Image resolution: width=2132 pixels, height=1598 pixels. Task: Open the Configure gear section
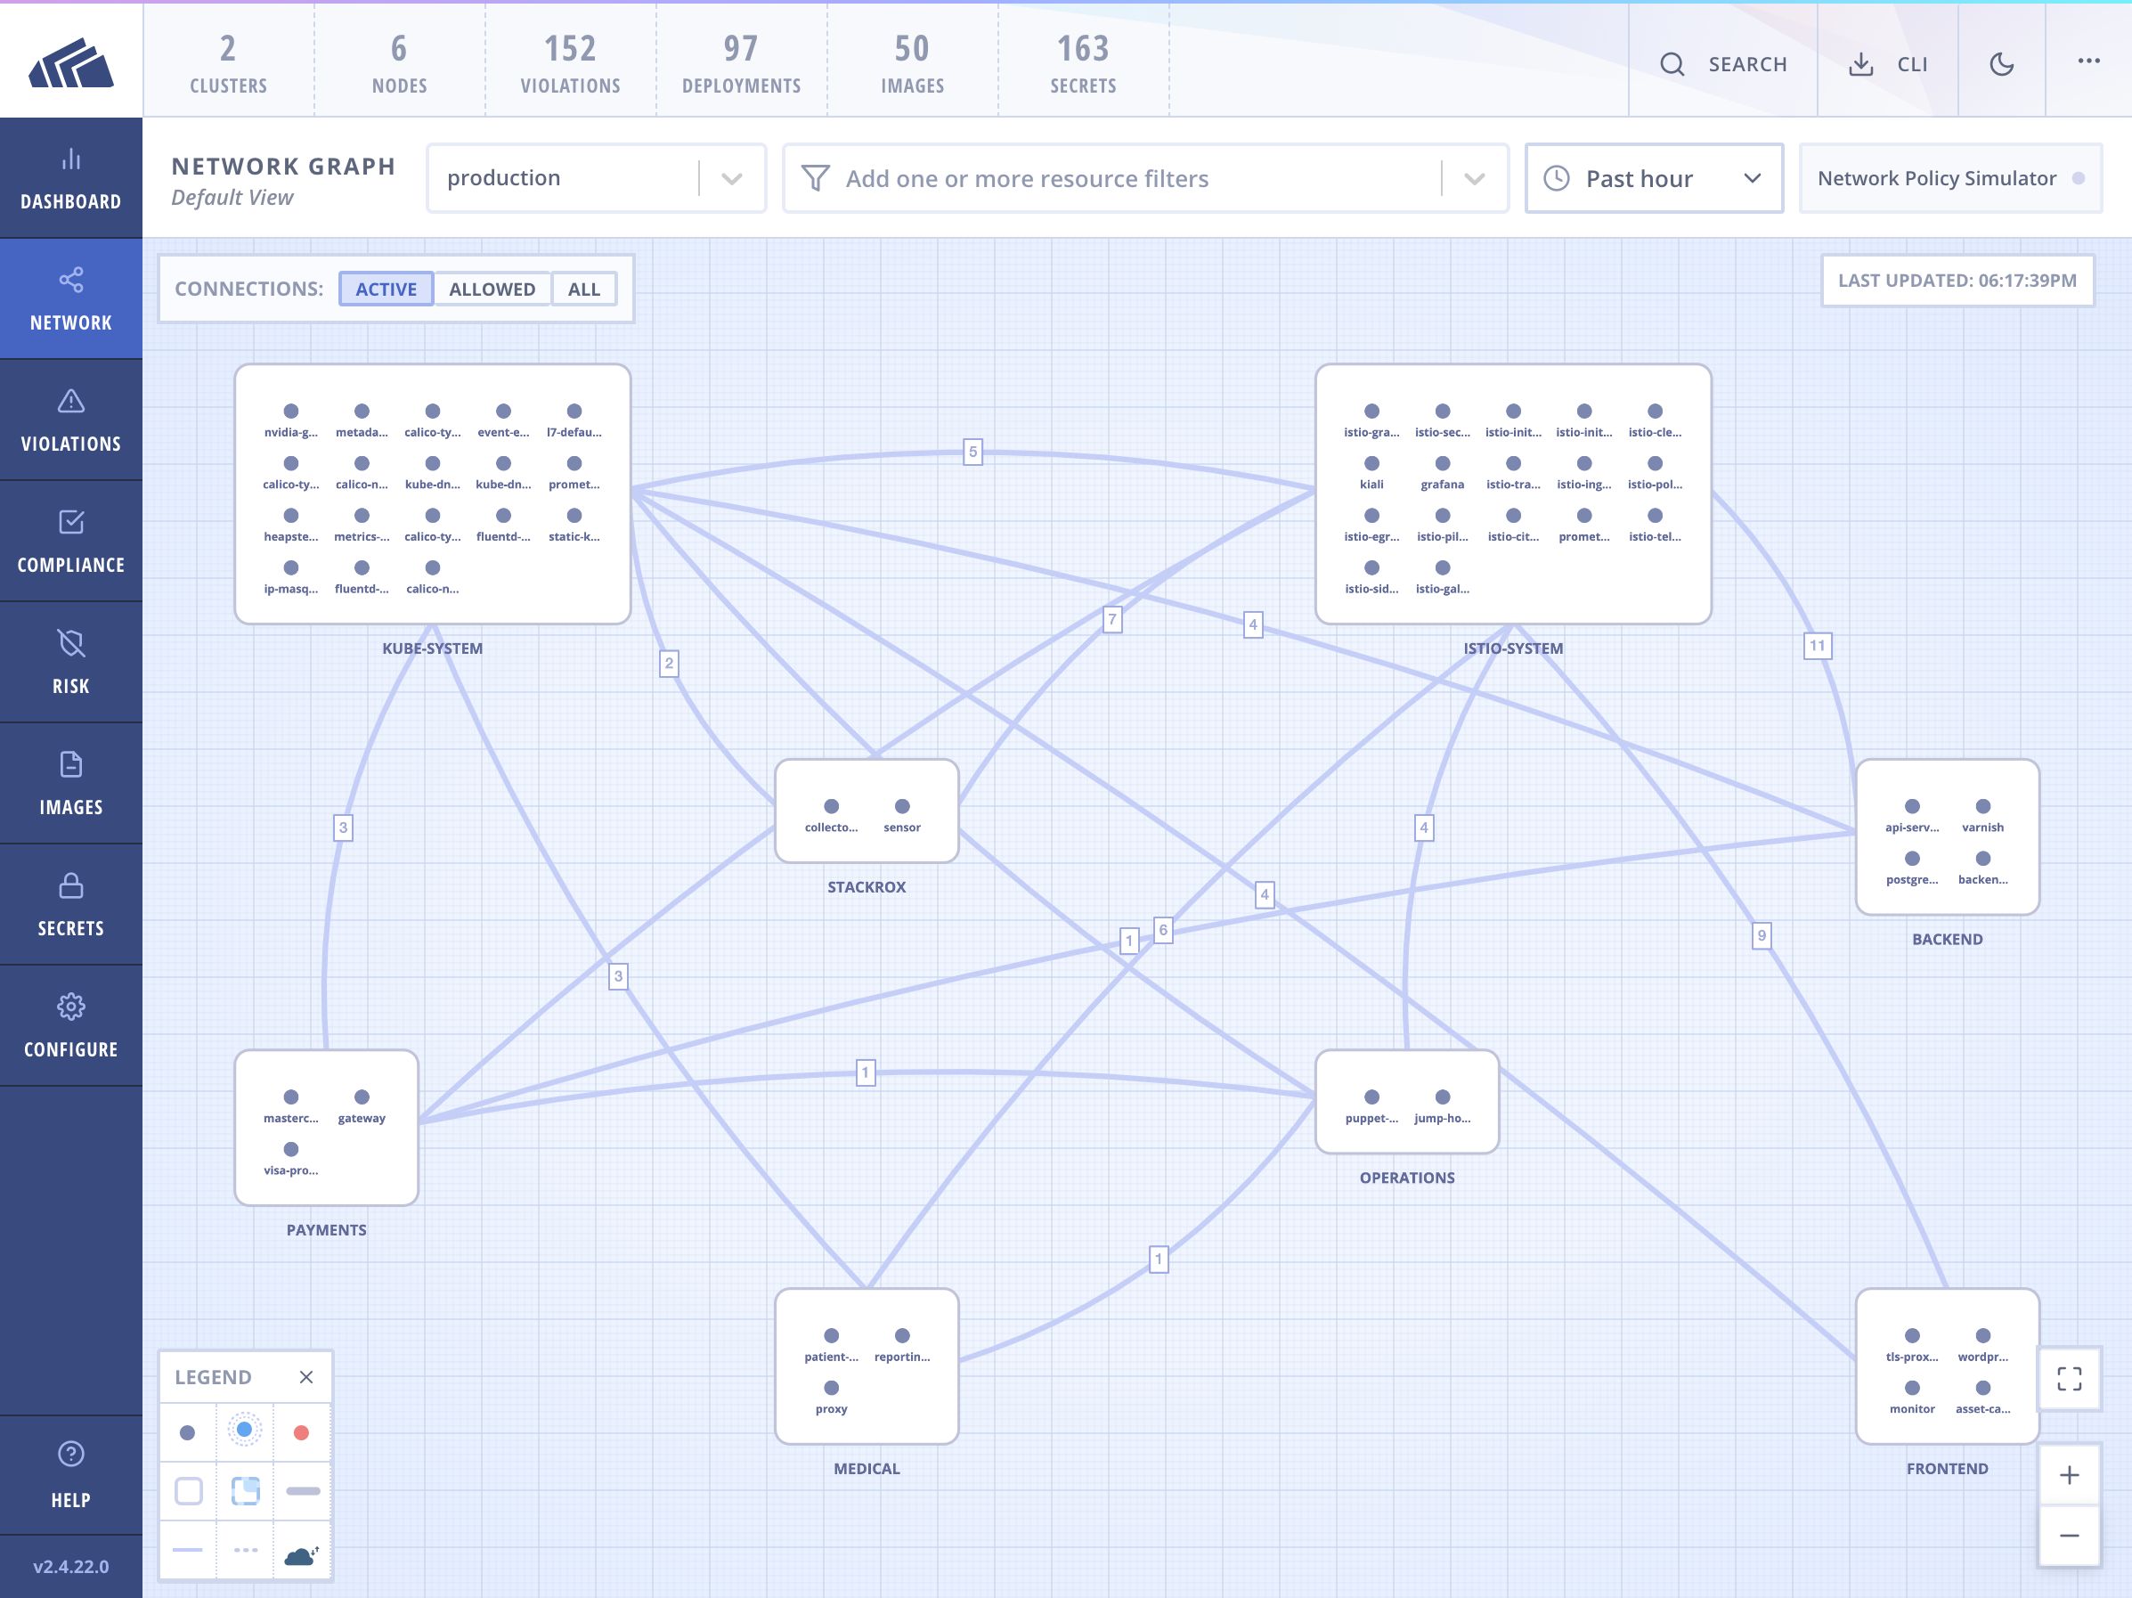(71, 1026)
